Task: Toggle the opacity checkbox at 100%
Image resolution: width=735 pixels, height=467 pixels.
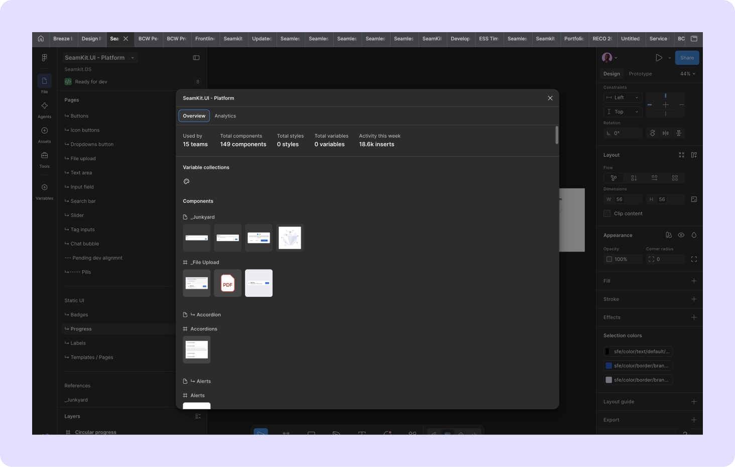Action: click(609, 259)
